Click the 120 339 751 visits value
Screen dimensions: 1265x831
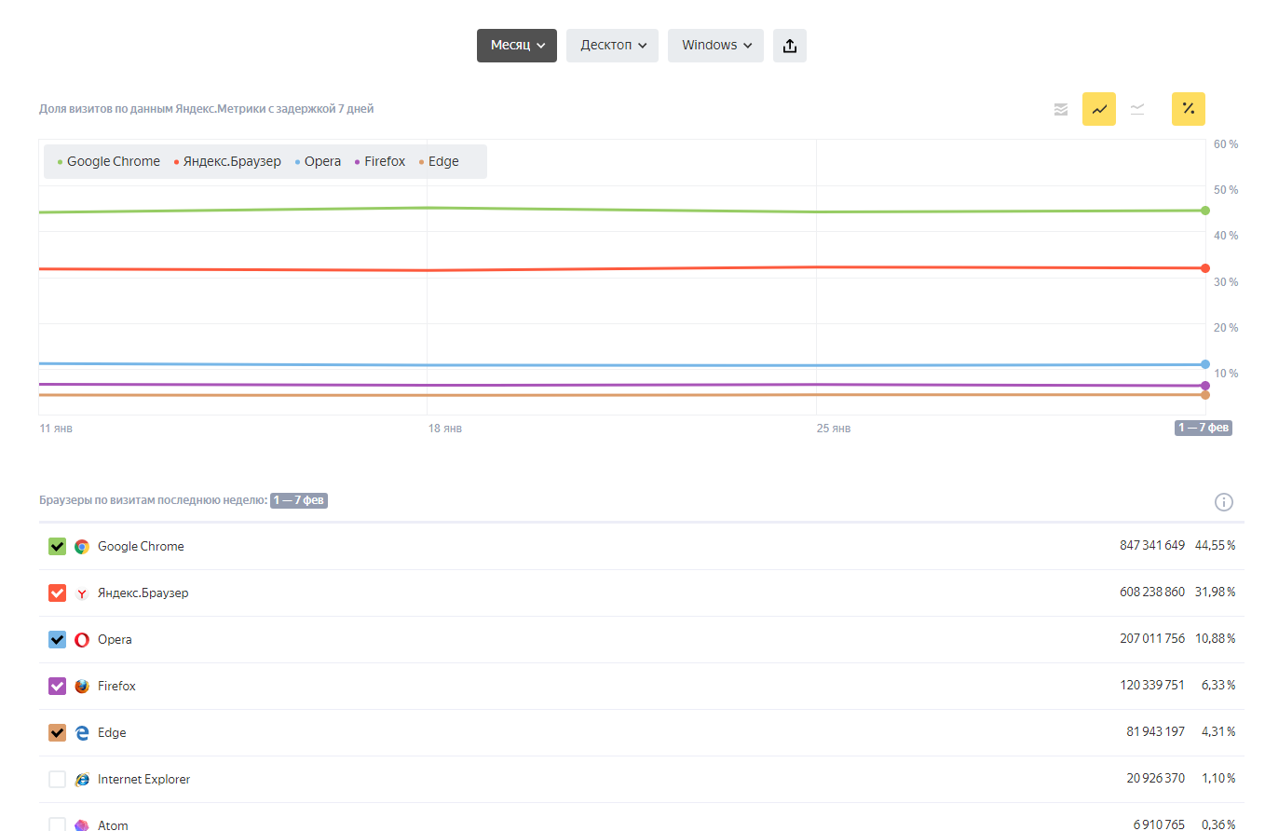click(x=1152, y=686)
